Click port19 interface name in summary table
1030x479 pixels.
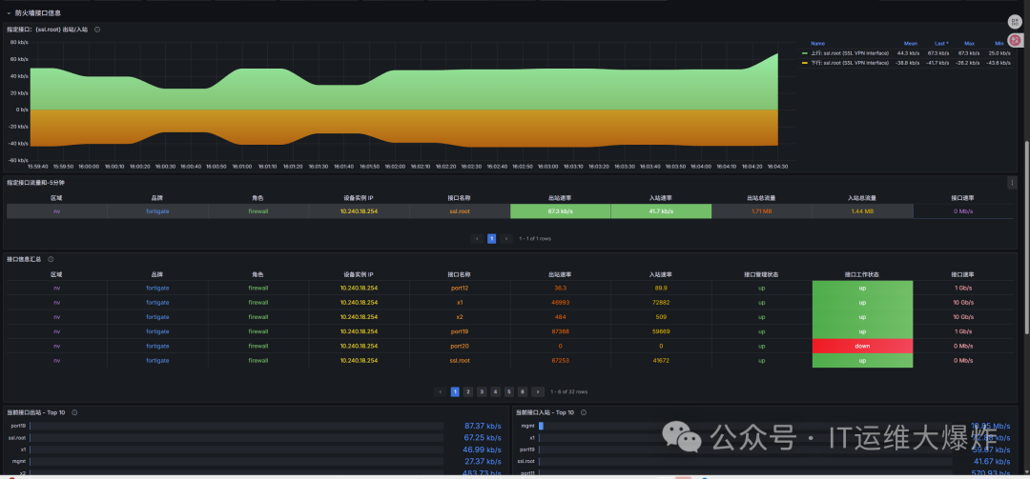pos(460,331)
